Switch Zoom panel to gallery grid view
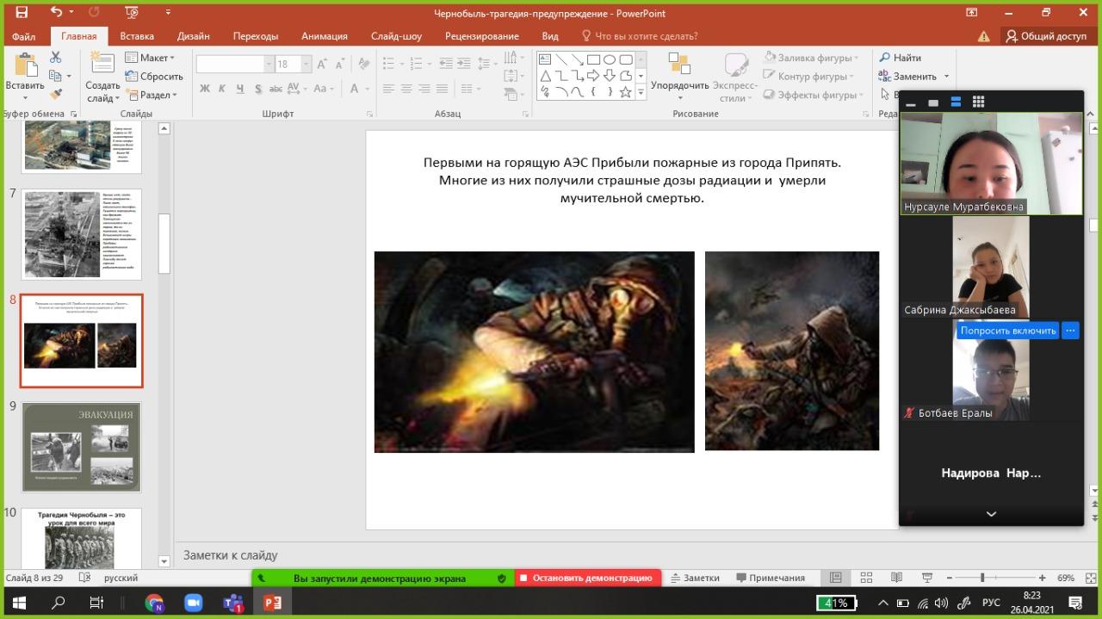1102x619 pixels. 978,102
